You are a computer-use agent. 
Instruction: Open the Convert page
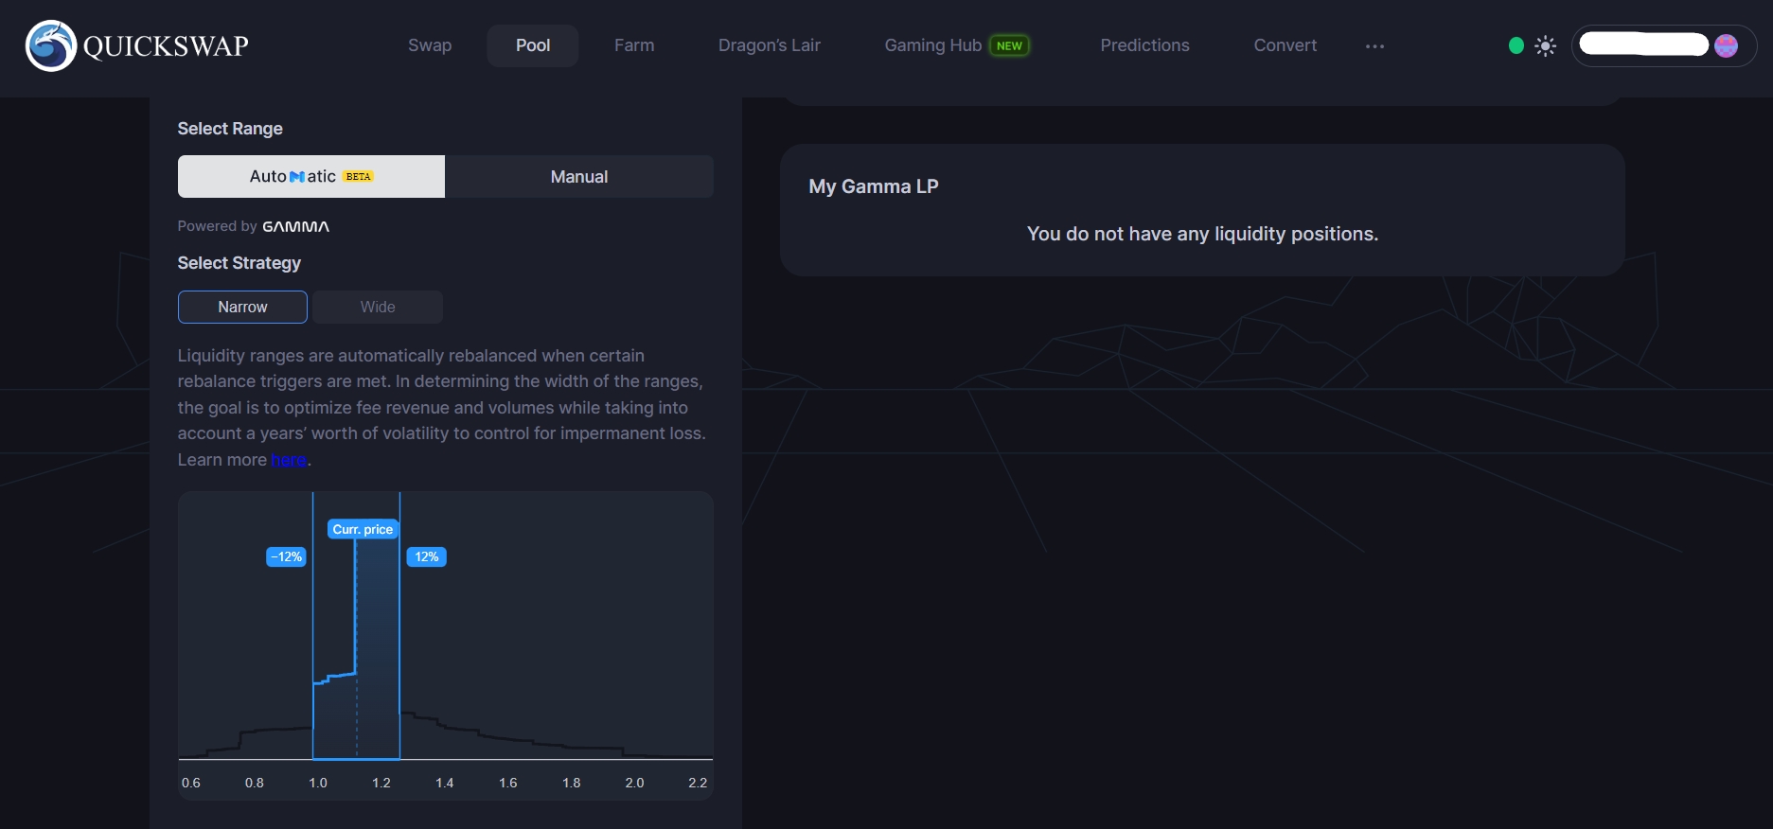coord(1285,45)
